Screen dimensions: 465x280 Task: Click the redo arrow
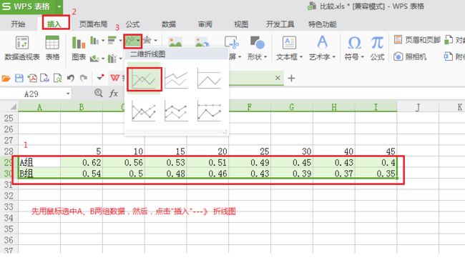(x=84, y=78)
